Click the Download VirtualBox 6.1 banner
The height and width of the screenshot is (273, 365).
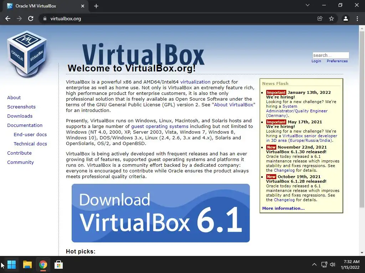(x=161, y=213)
